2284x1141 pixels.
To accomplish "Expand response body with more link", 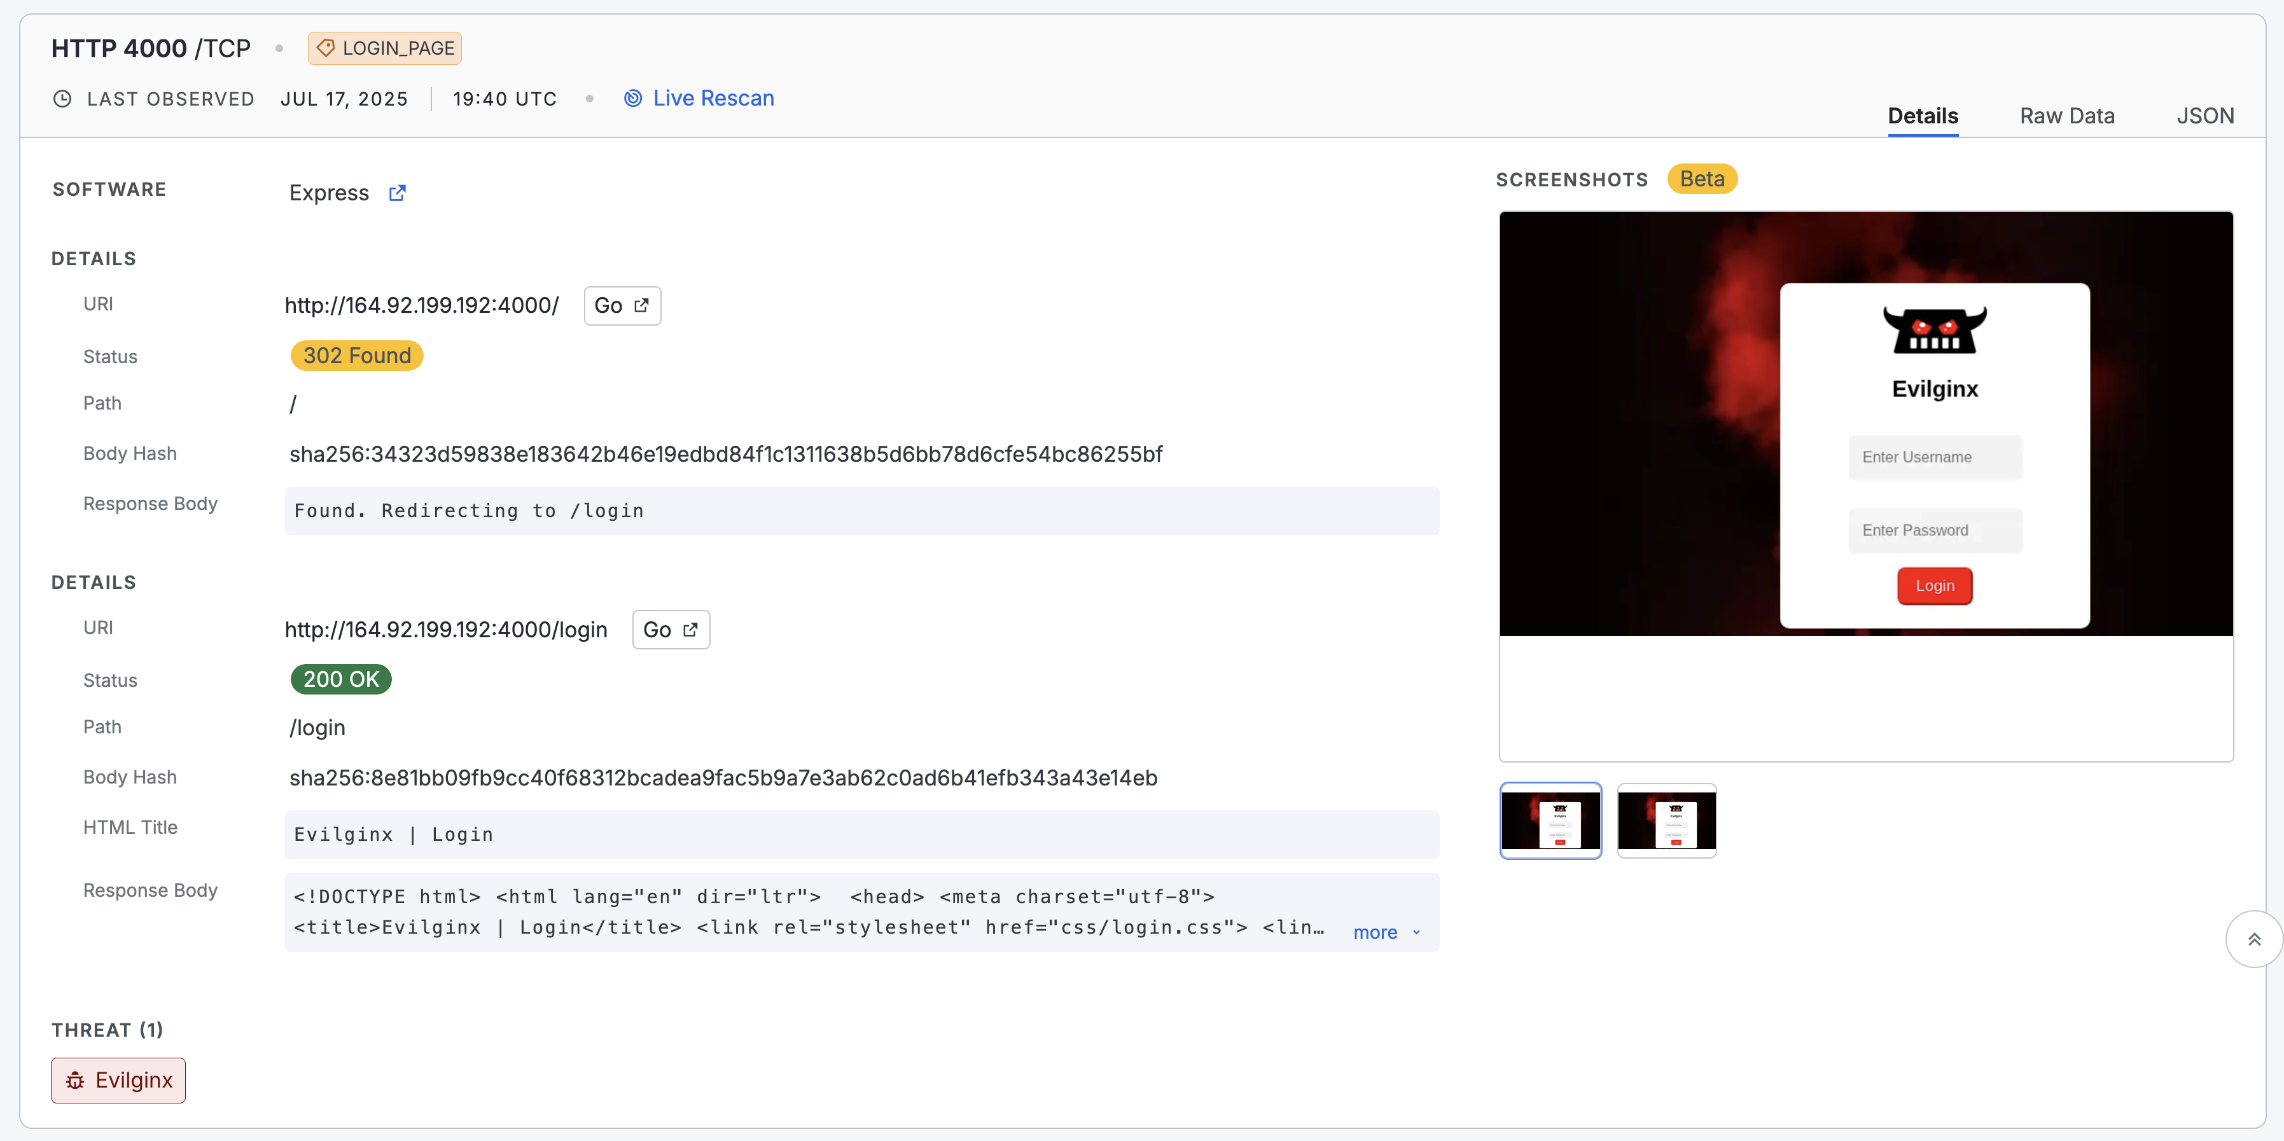I will click(1387, 932).
